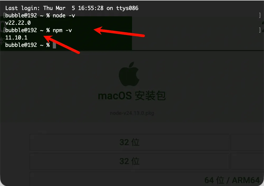The height and width of the screenshot is (186, 264).
Task: Click the cell right of second 32 位 row
Action: pyautogui.click(x=247, y=161)
